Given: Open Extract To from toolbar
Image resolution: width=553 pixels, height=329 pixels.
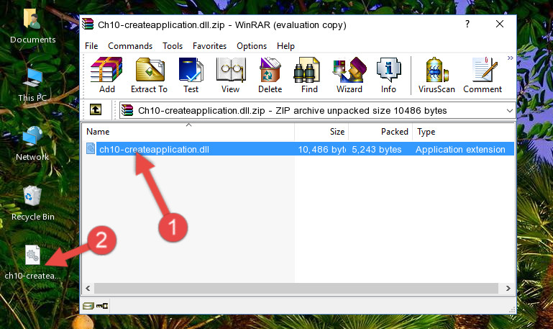Looking at the screenshot, I should (x=149, y=75).
